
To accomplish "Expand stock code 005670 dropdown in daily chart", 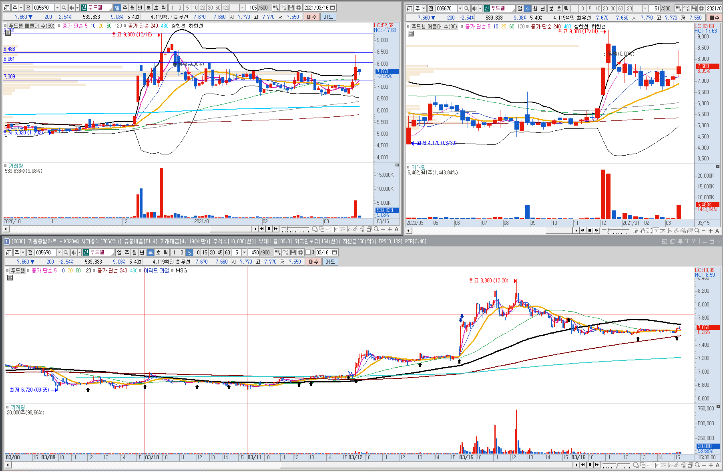I will tap(57, 8).
